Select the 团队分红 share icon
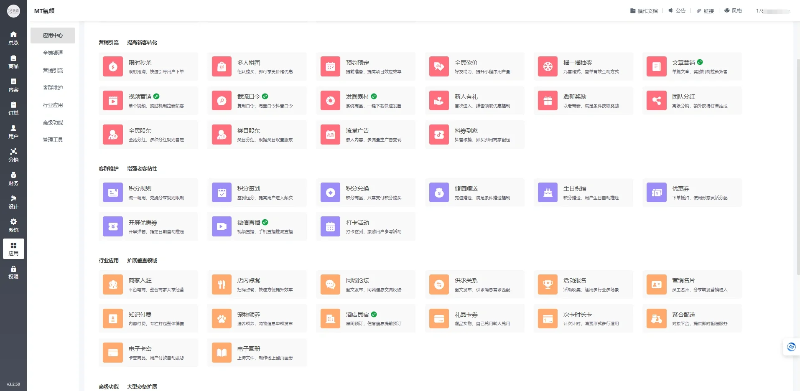 pos(656,101)
